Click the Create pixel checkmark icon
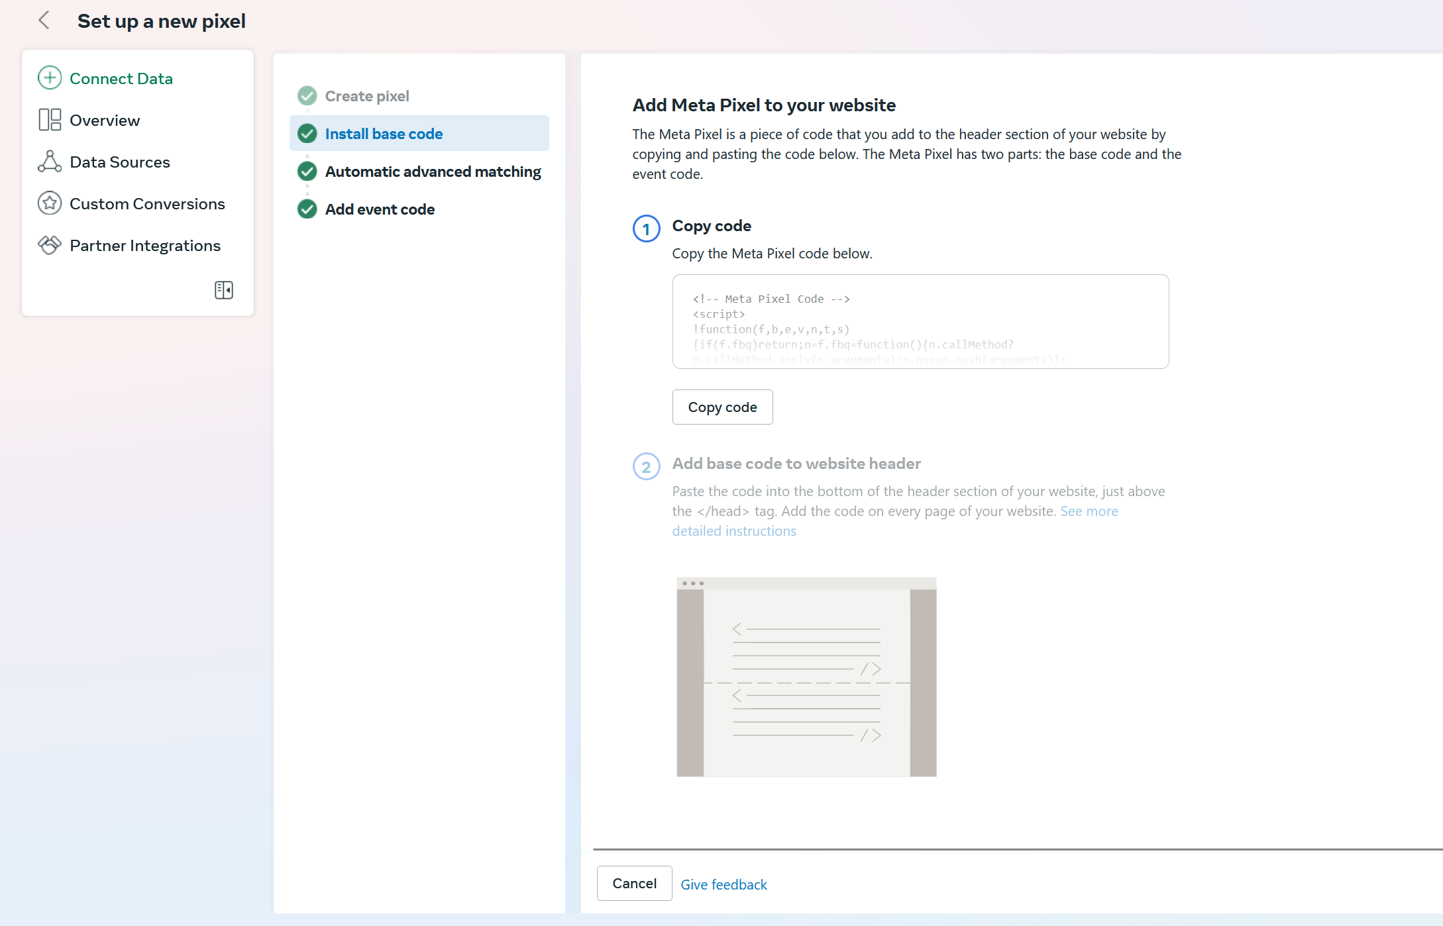Screen dimensions: 1443x926 307,96
